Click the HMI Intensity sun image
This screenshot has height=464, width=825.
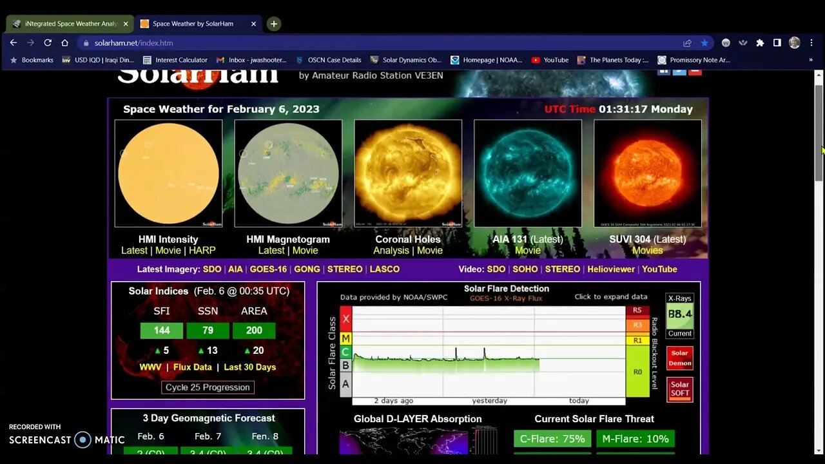(168, 173)
